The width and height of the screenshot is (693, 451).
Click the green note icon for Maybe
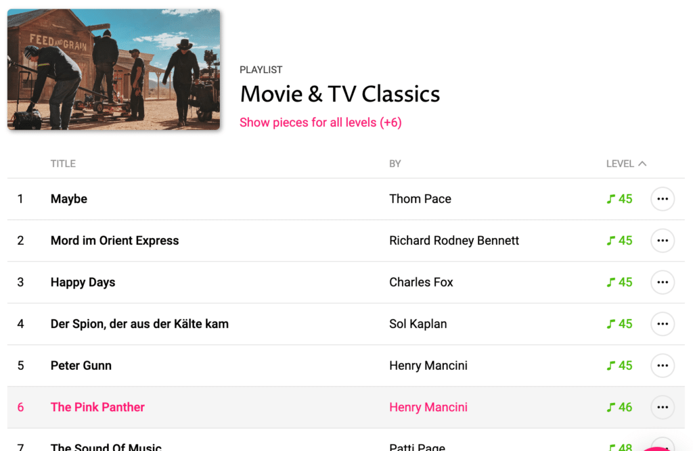click(611, 199)
